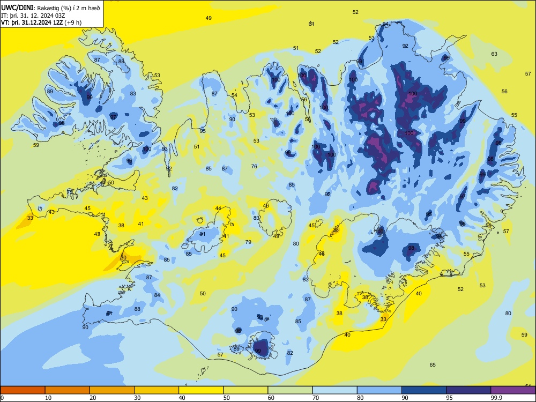Select the 30–40 golden legend swatch
The width and height of the screenshot is (536, 402).
pos(157,390)
